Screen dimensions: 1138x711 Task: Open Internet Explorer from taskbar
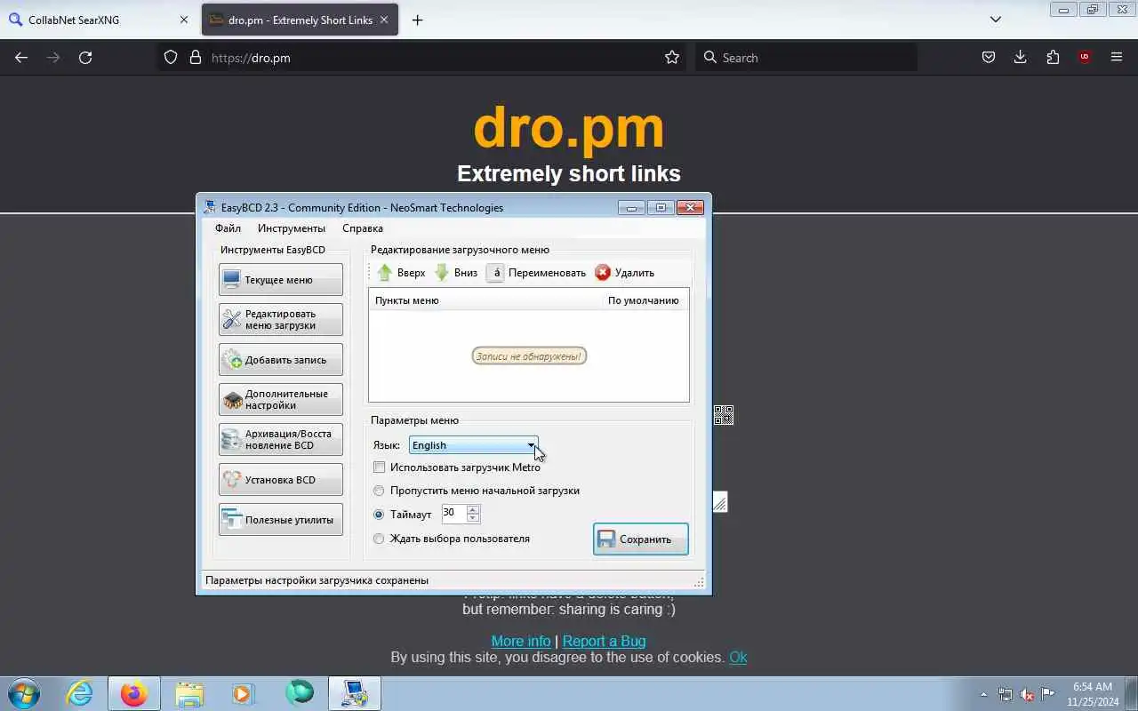pos(80,693)
